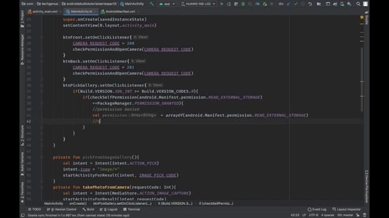Open the Event Log

coord(317,210)
